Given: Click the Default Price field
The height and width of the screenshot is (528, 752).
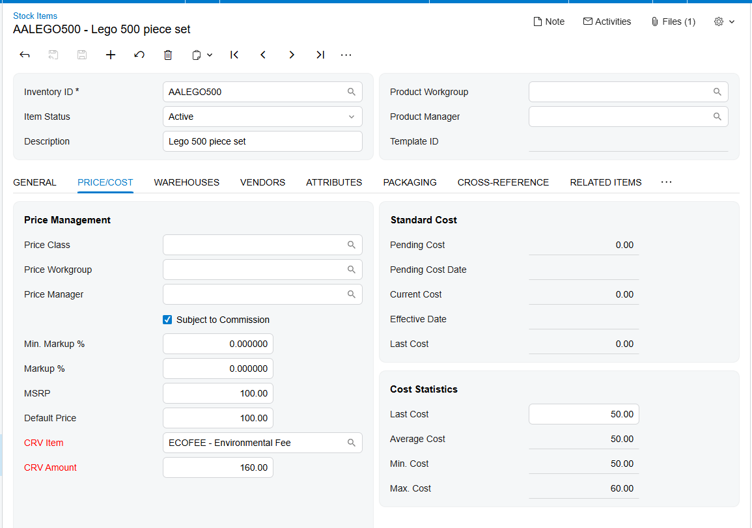Looking at the screenshot, I should [218, 418].
